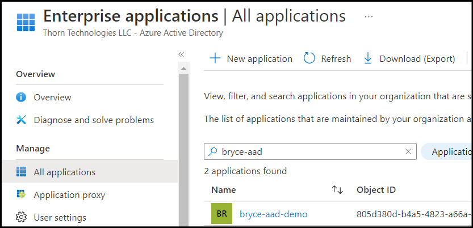This screenshot has width=473, height=228.
Task: Click the sidebar scrollbar up arrow
Action: pos(183,69)
